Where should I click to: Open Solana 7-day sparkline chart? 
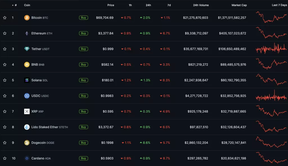point(271,79)
